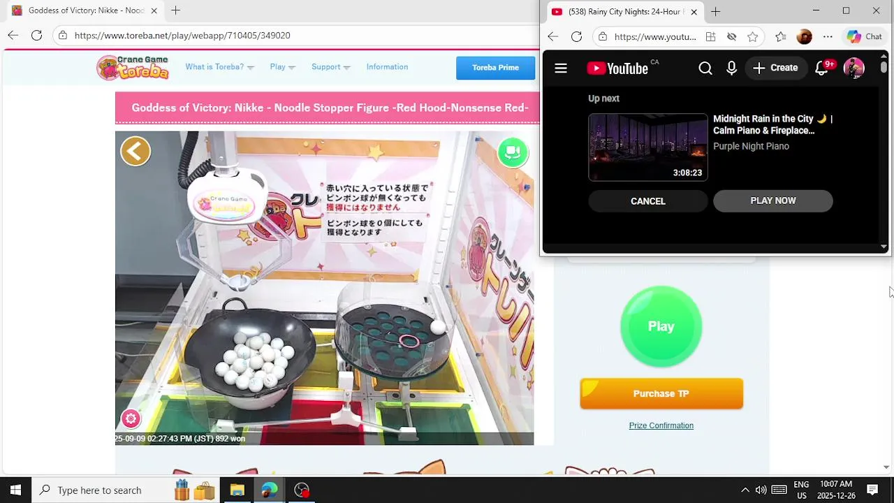Click the YouTube window scrollbar down arrow
The image size is (894, 503).
tap(884, 247)
